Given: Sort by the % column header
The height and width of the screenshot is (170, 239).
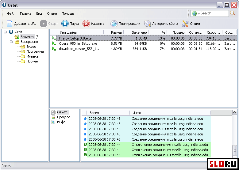Looking at the screenshot, I should tap(158, 32).
